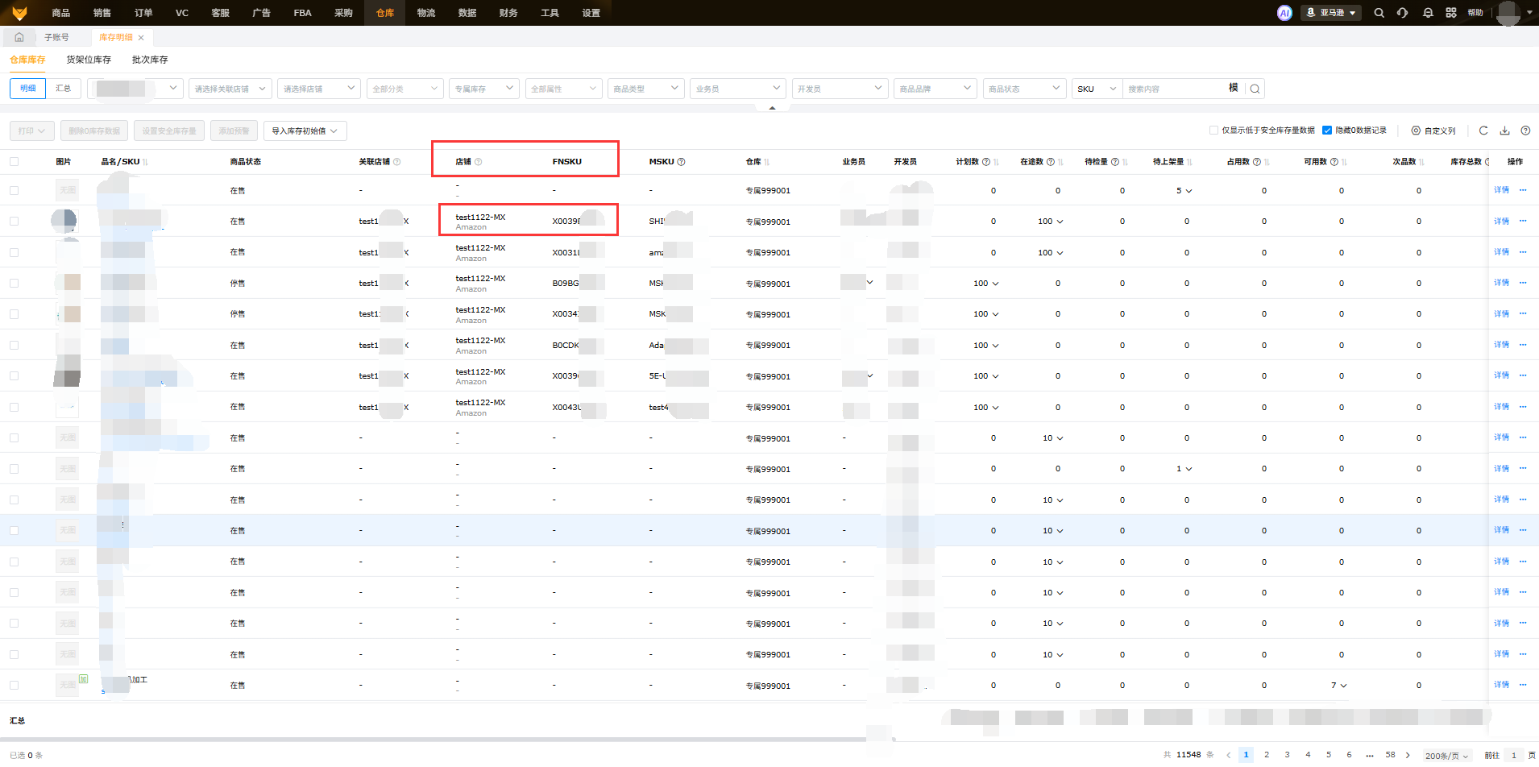The image size is (1539, 767).
Task: Open the apps grid icon in header
Action: click(x=1451, y=13)
